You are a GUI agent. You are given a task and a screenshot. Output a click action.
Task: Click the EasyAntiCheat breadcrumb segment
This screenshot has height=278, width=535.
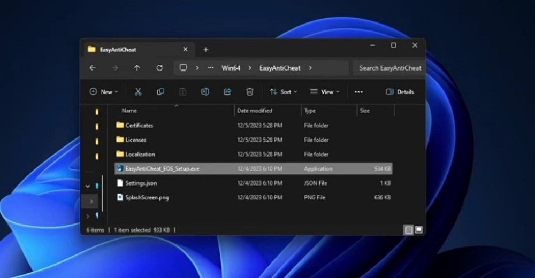point(280,68)
